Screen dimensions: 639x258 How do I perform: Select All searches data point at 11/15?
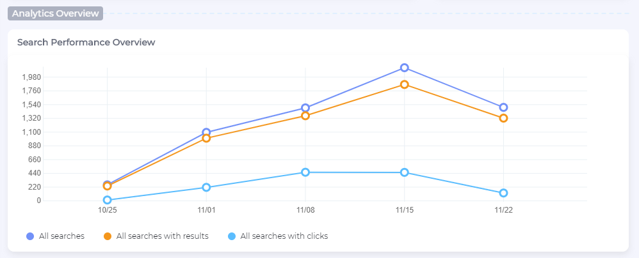pyautogui.click(x=405, y=68)
